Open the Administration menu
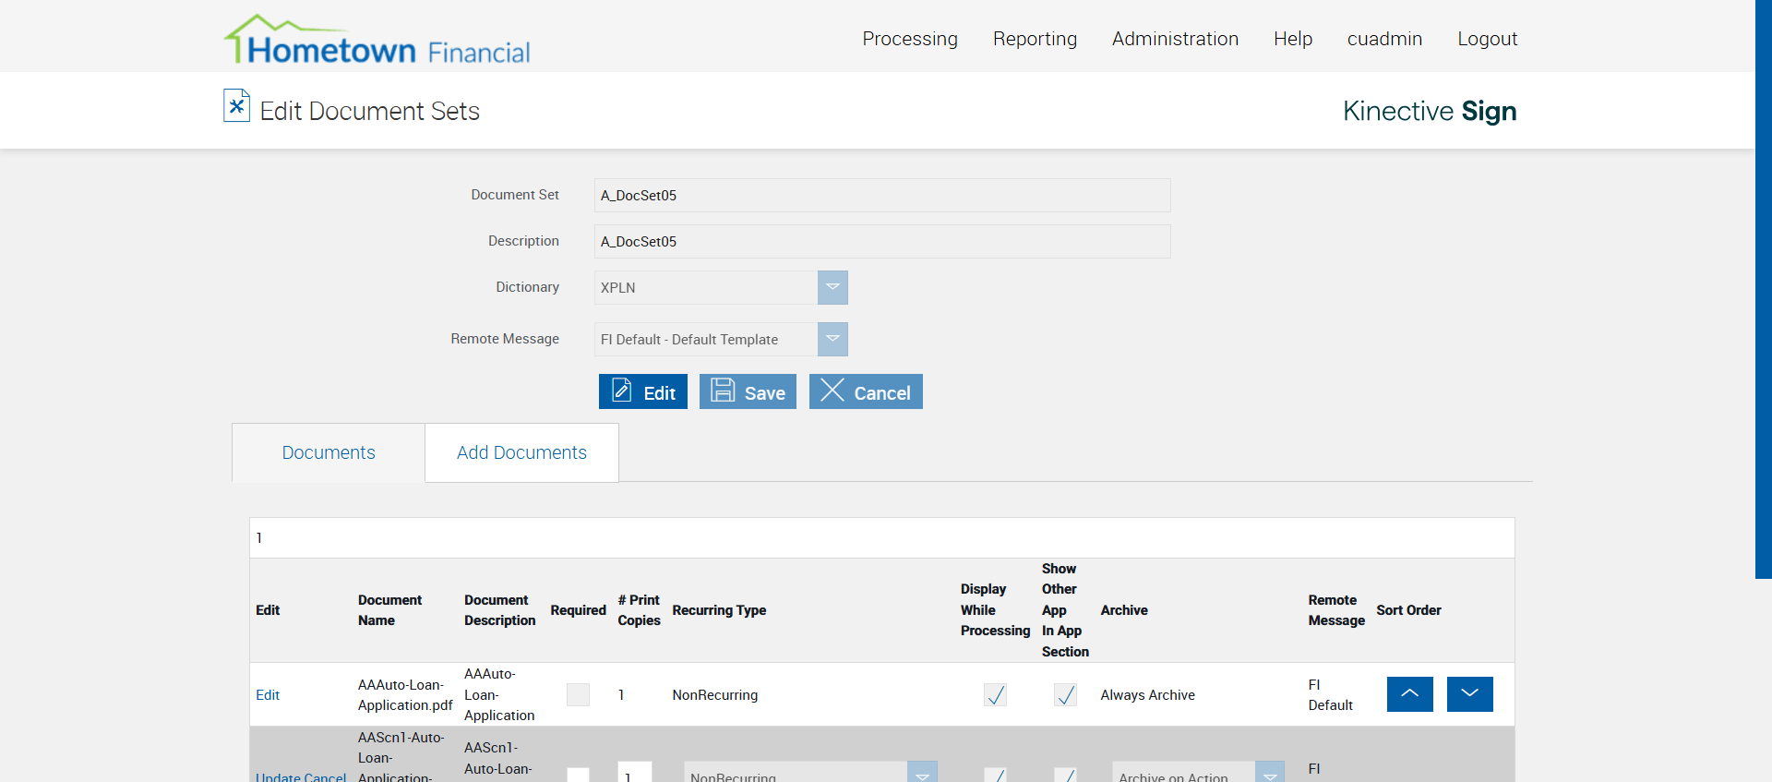 tap(1175, 39)
